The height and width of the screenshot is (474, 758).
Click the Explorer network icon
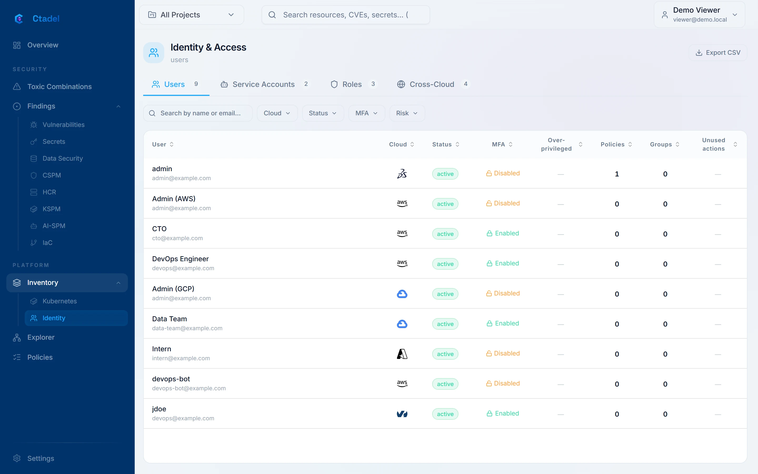(17, 338)
